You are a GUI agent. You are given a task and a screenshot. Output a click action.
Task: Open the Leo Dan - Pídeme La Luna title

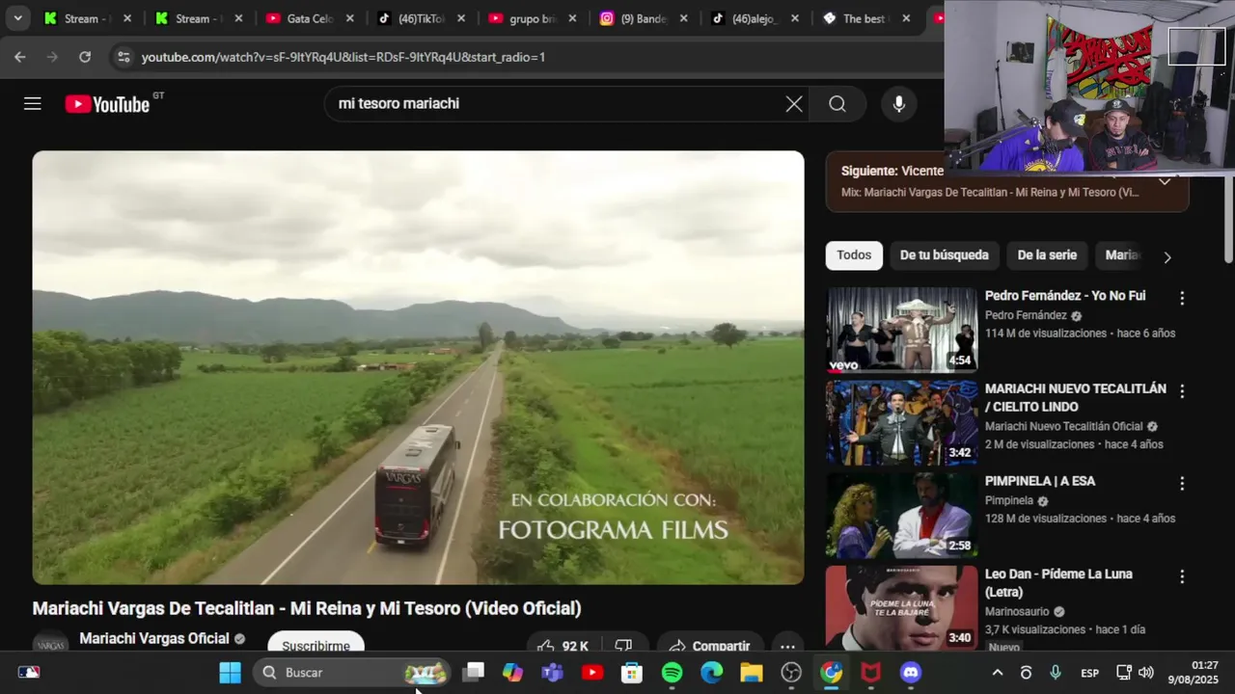pos(1058,583)
